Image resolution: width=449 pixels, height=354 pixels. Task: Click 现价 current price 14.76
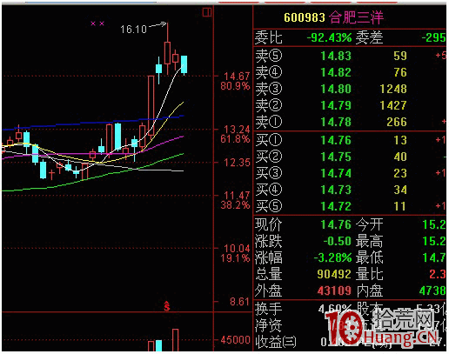336,224
